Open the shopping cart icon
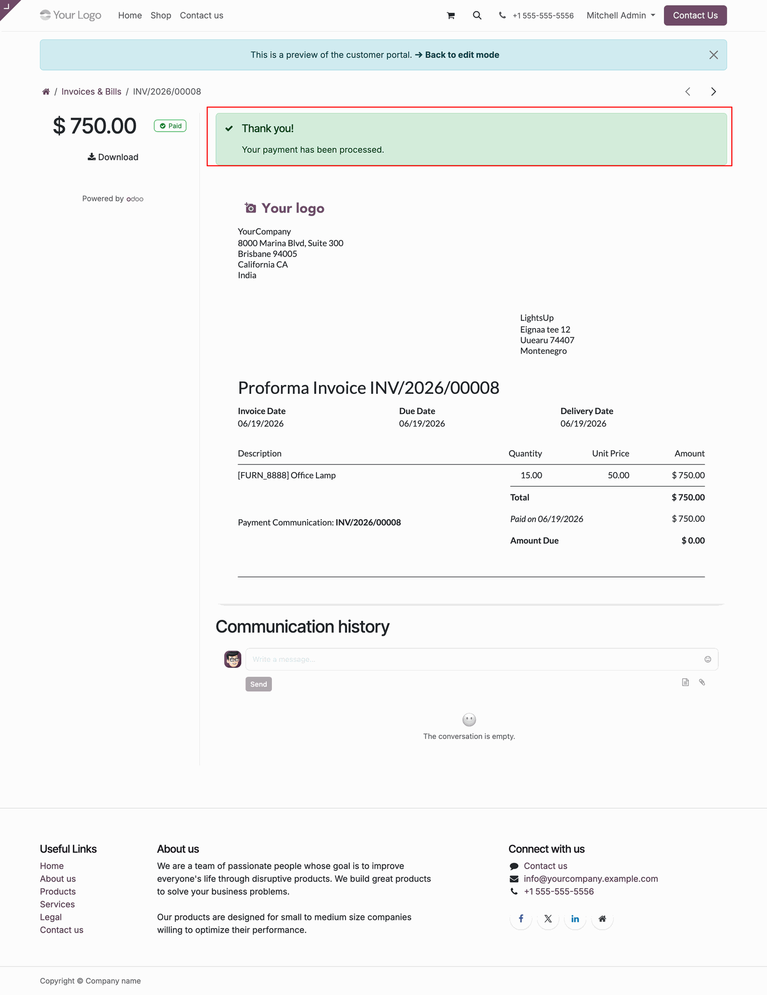This screenshot has height=995, width=767. 451,16
